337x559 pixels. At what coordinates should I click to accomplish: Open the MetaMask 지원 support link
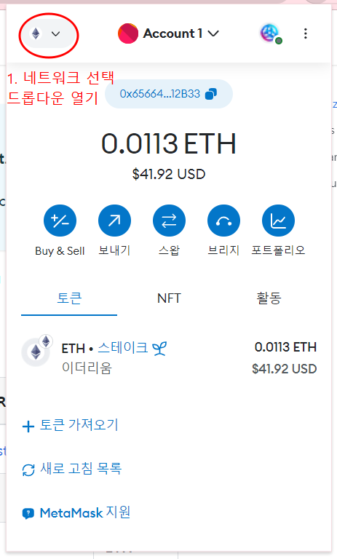pyautogui.click(x=76, y=512)
